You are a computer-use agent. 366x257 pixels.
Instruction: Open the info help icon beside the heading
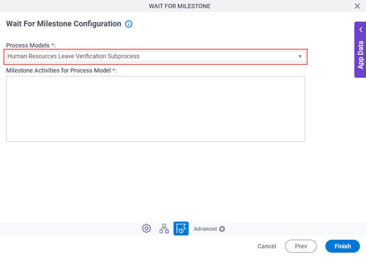click(129, 24)
